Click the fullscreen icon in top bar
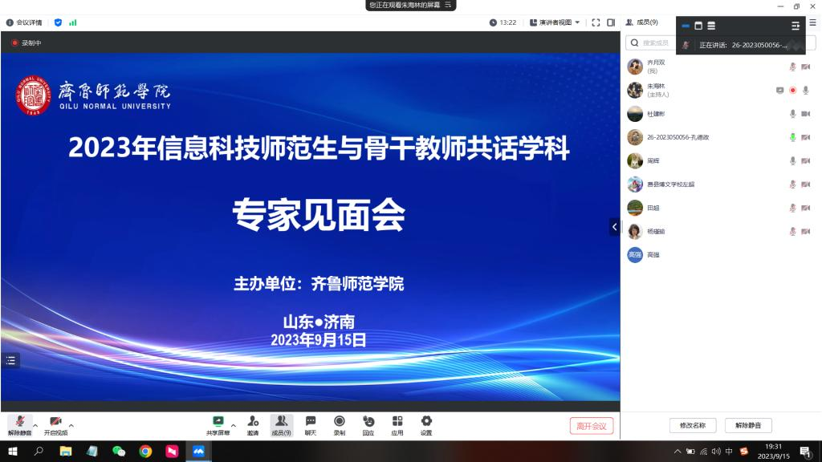This screenshot has height=462, width=822. tap(596, 22)
